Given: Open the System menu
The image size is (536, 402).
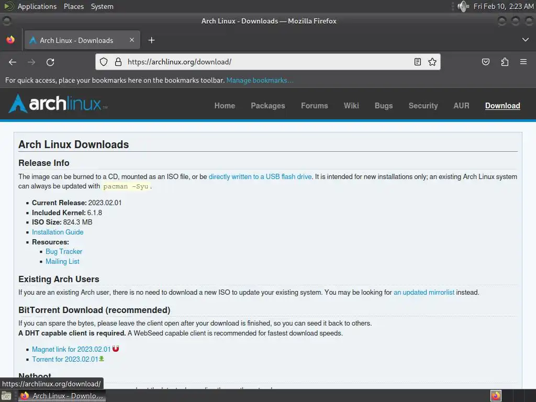Looking at the screenshot, I should point(102,6).
